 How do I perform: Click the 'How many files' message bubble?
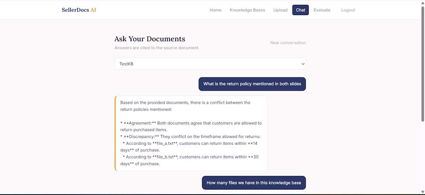(x=254, y=183)
